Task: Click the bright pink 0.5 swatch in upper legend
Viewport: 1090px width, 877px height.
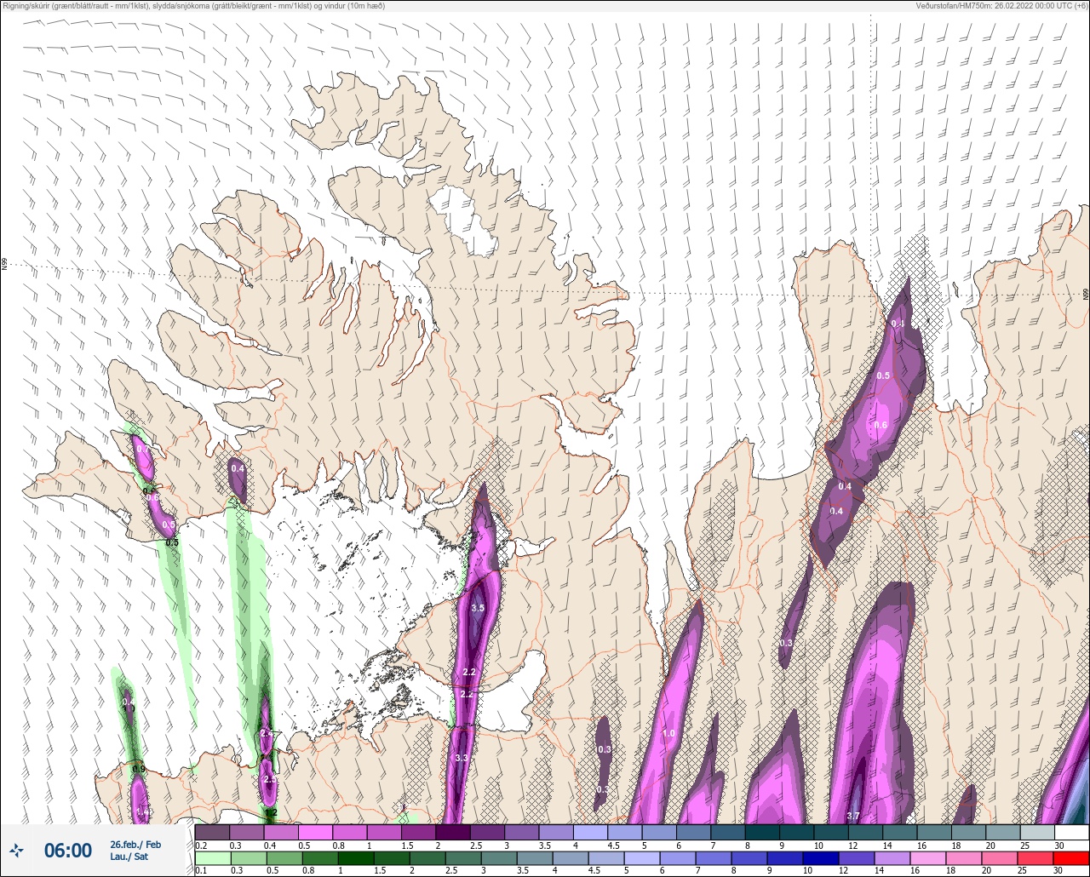Action: click(x=315, y=832)
